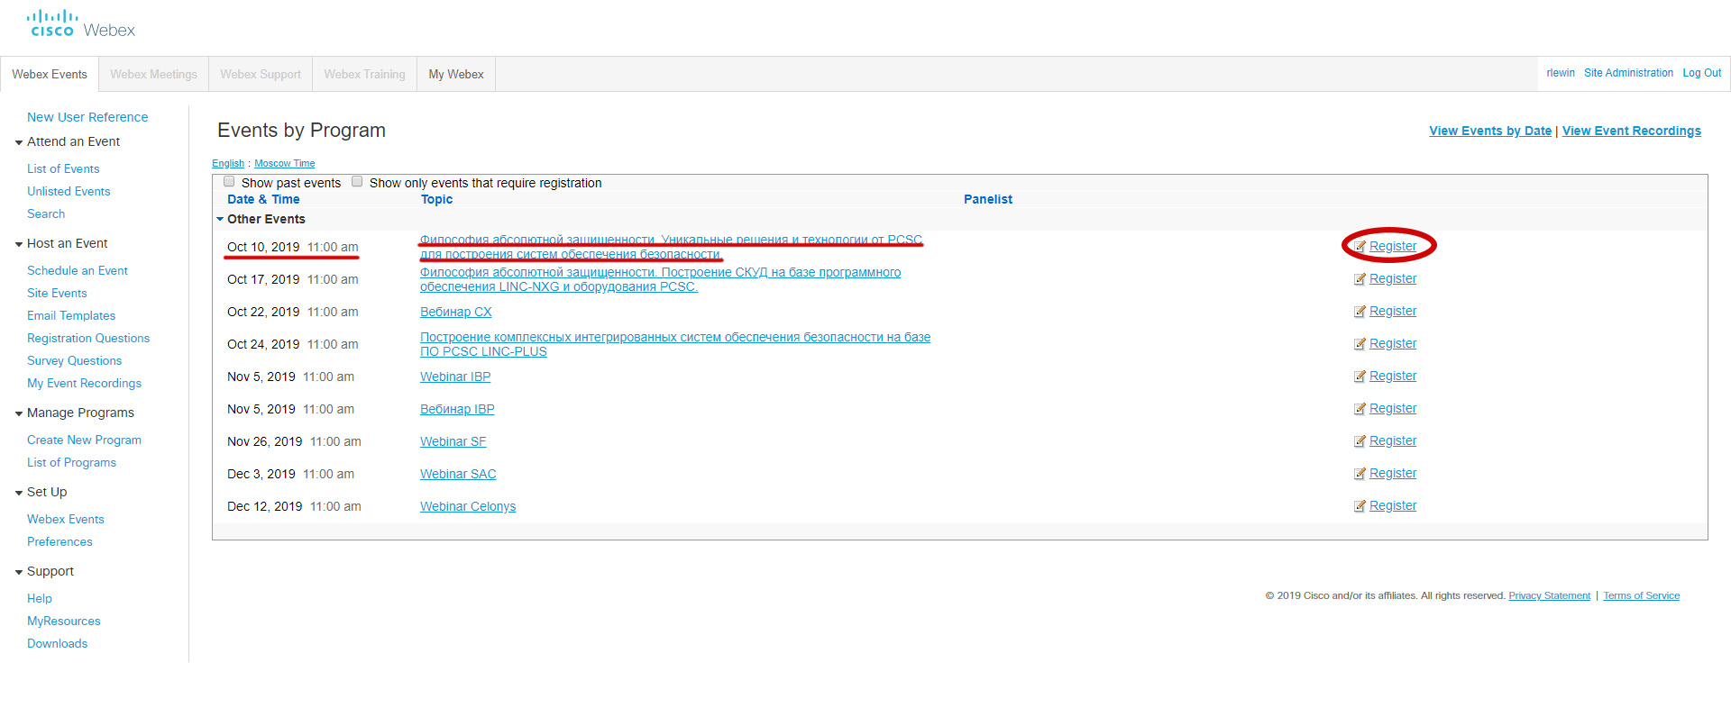Collapse Set Up section

pos(19,493)
